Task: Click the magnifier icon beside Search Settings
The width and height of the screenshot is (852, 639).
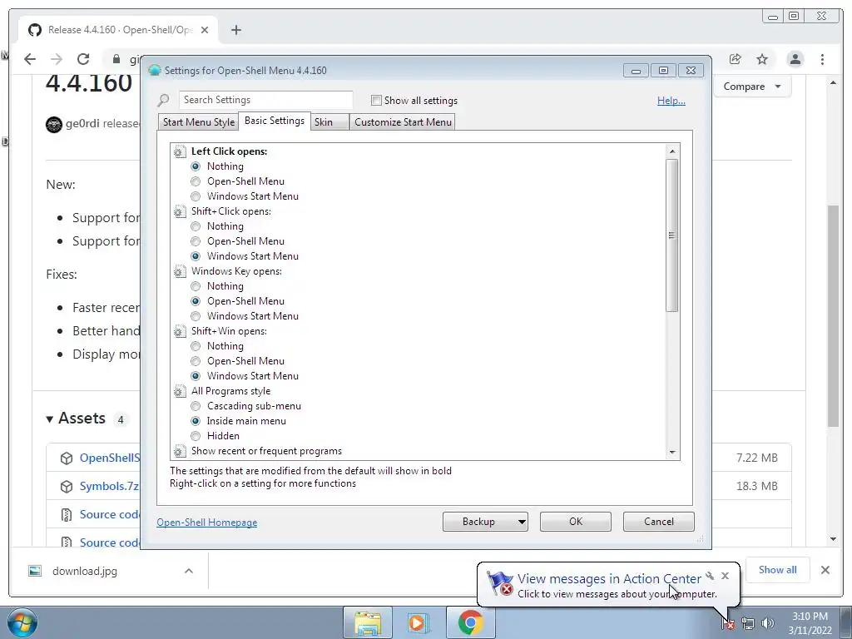Action: tap(163, 100)
